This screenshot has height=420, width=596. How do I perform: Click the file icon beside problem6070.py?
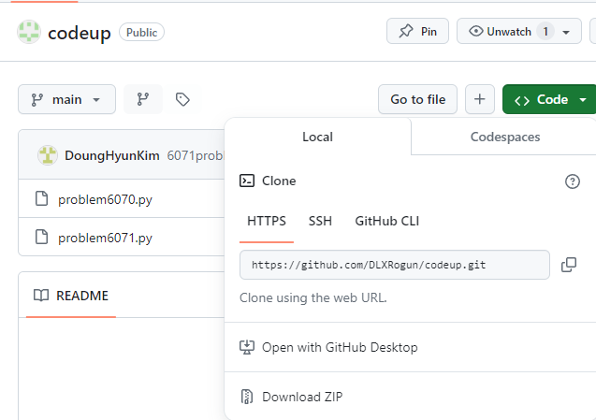pyautogui.click(x=41, y=198)
